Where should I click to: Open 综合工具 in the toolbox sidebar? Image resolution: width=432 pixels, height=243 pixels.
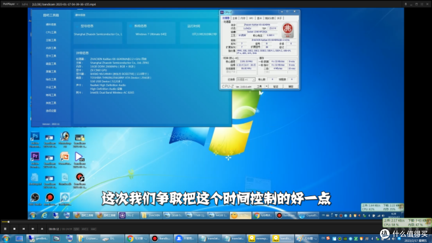pyautogui.click(x=51, y=79)
